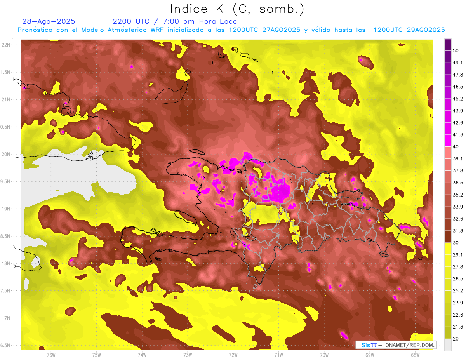
Task: Click the 22N latitude axis label
Action: [7, 45]
